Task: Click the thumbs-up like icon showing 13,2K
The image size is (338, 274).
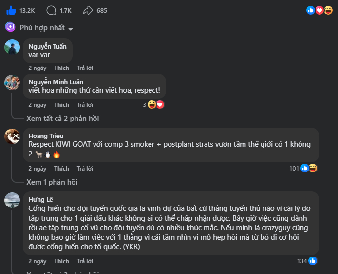Action: pos(11,10)
